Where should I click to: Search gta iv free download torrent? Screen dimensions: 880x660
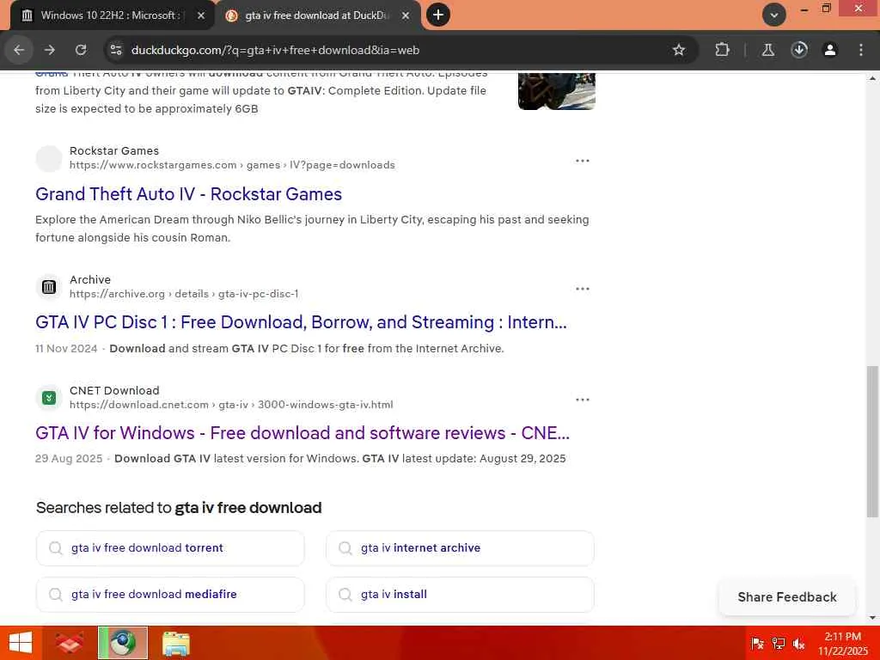(170, 547)
